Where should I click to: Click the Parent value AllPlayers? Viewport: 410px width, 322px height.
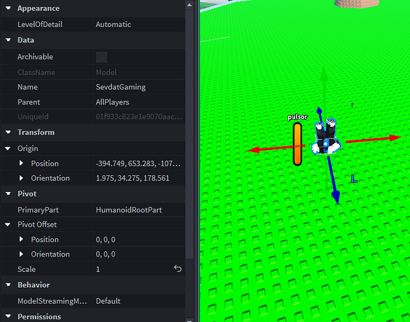click(139, 102)
